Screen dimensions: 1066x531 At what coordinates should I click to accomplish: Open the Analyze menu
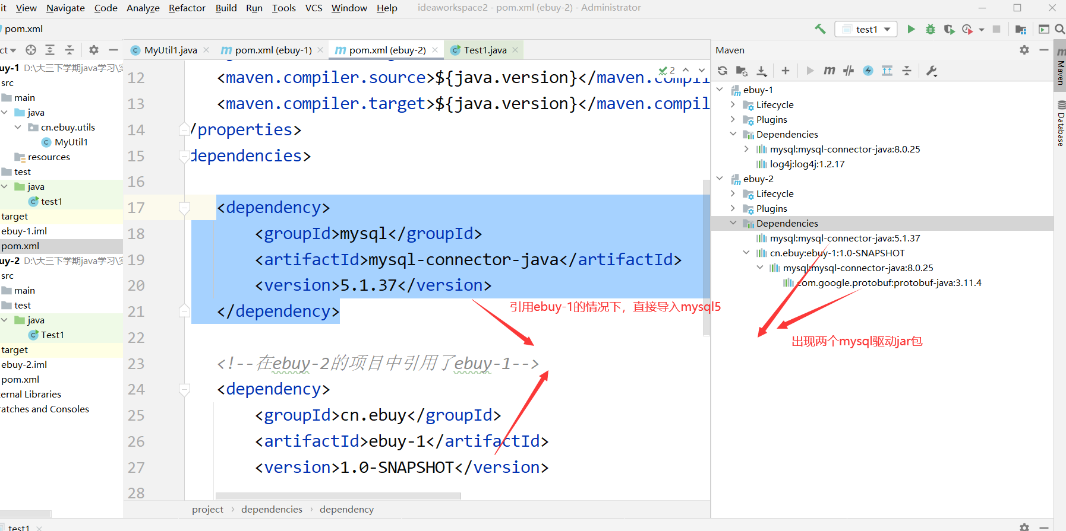[143, 8]
